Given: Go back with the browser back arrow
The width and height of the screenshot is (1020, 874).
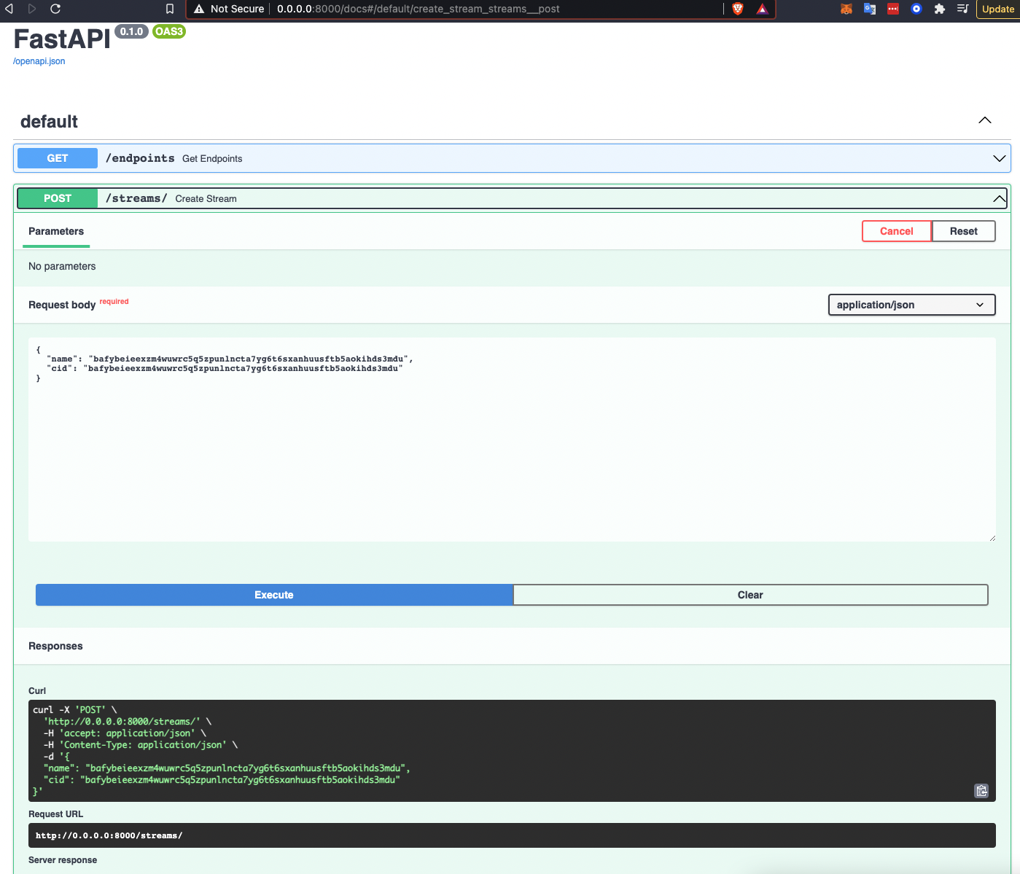Looking at the screenshot, I should point(9,9).
